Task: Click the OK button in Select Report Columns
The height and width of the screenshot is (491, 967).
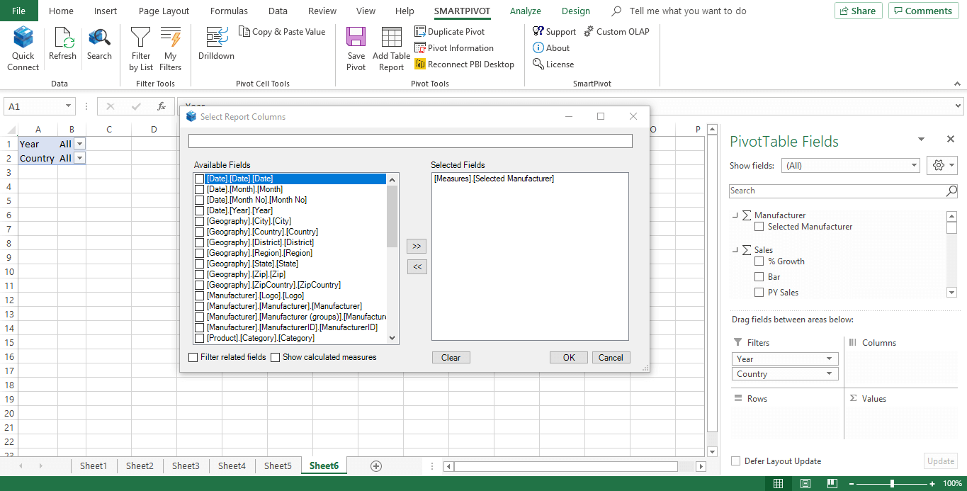Action: [x=568, y=357]
